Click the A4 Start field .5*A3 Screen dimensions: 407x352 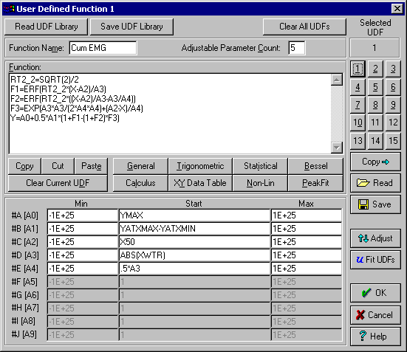(x=194, y=269)
